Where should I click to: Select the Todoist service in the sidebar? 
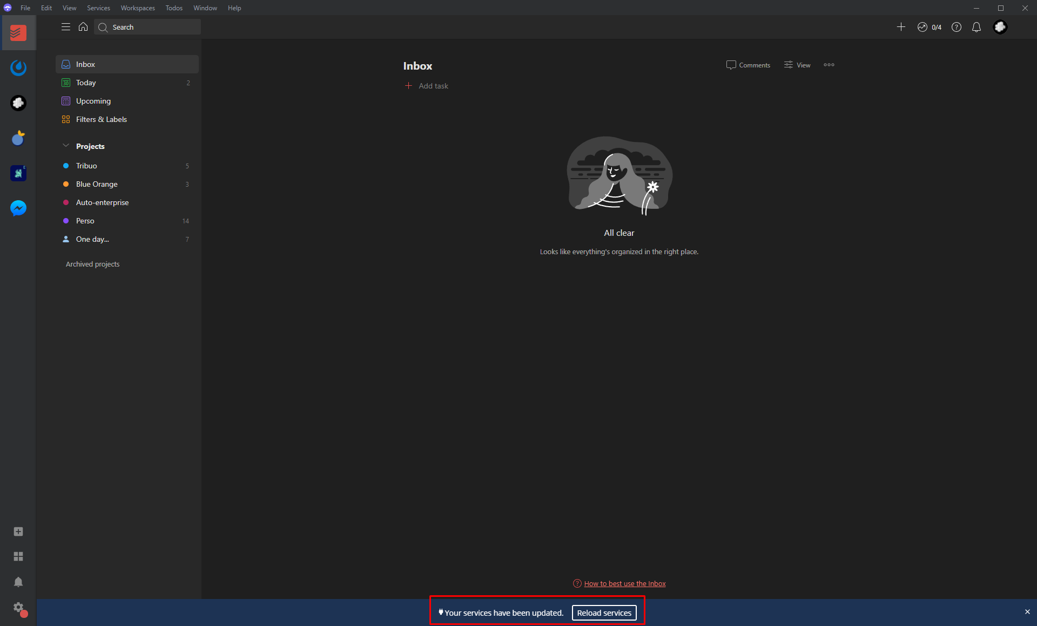tap(18, 32)
